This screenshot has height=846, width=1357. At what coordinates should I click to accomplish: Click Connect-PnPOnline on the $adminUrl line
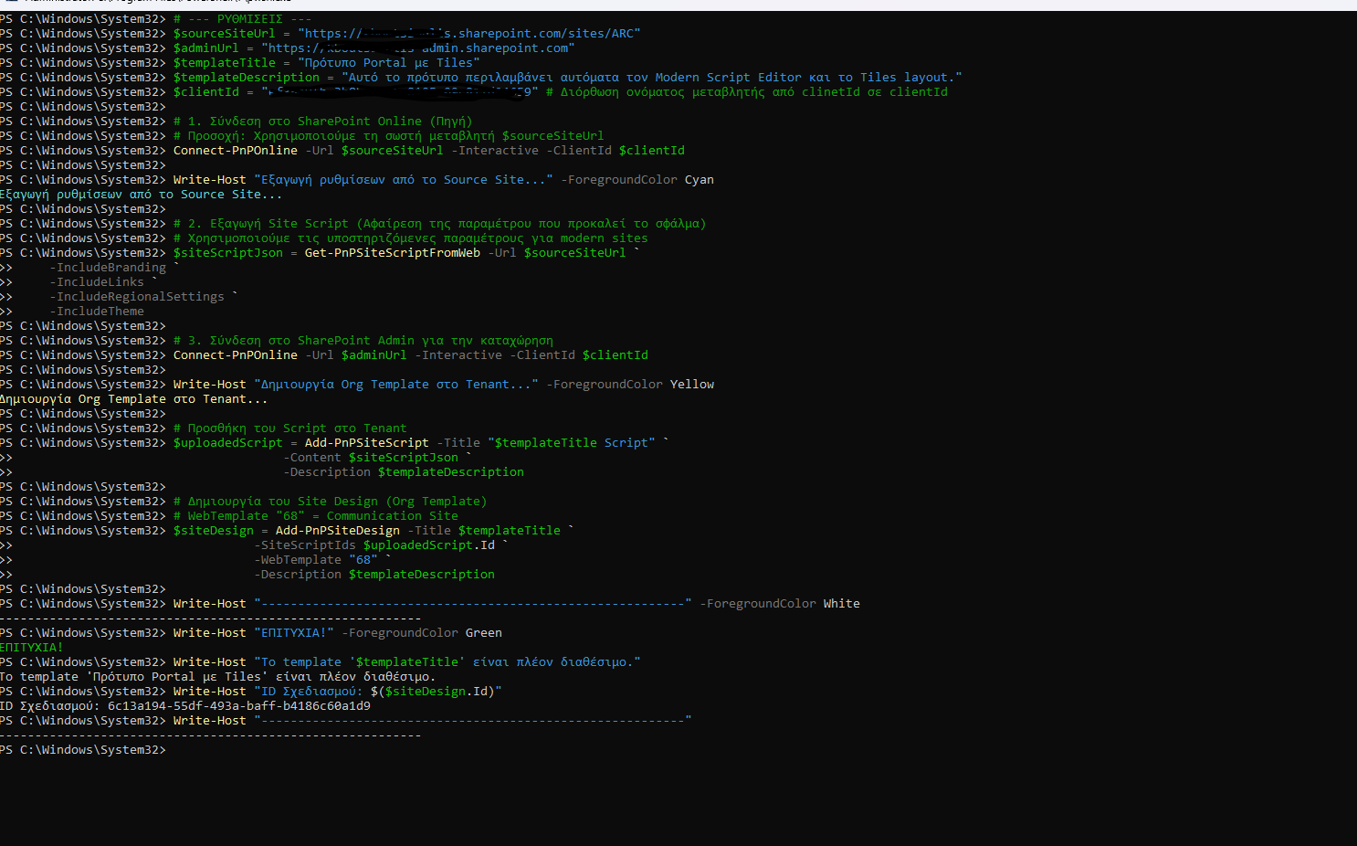tap(235, 355)
